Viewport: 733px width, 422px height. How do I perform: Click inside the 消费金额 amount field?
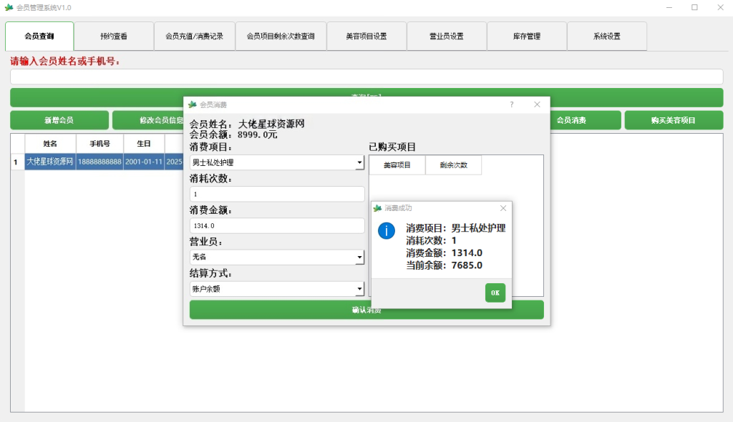point(277,225)
